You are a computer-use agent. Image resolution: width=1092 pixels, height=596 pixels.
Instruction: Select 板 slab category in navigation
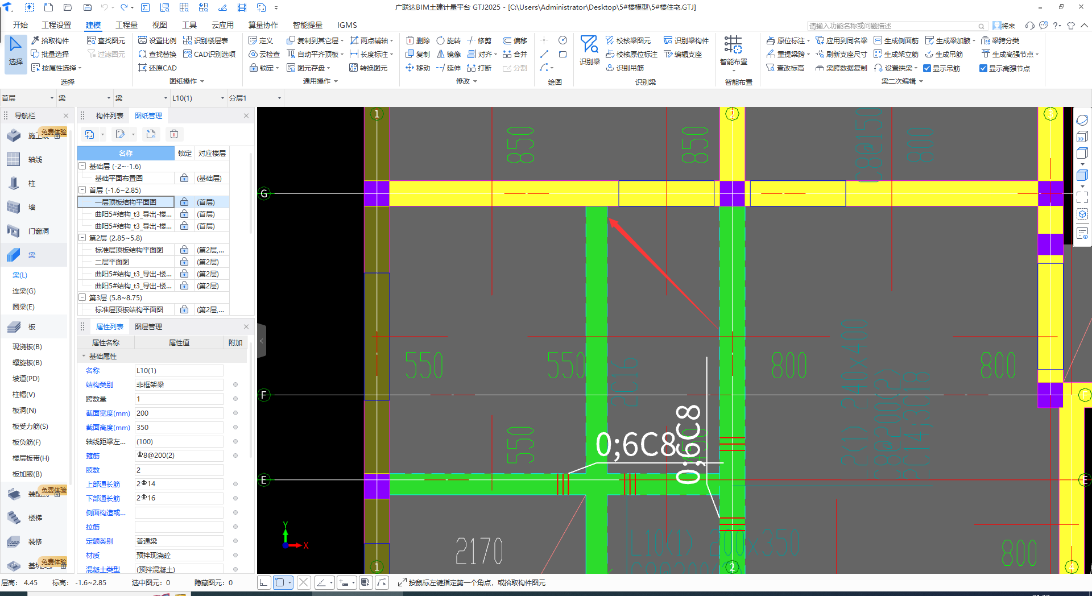click(x=32, y=326)
